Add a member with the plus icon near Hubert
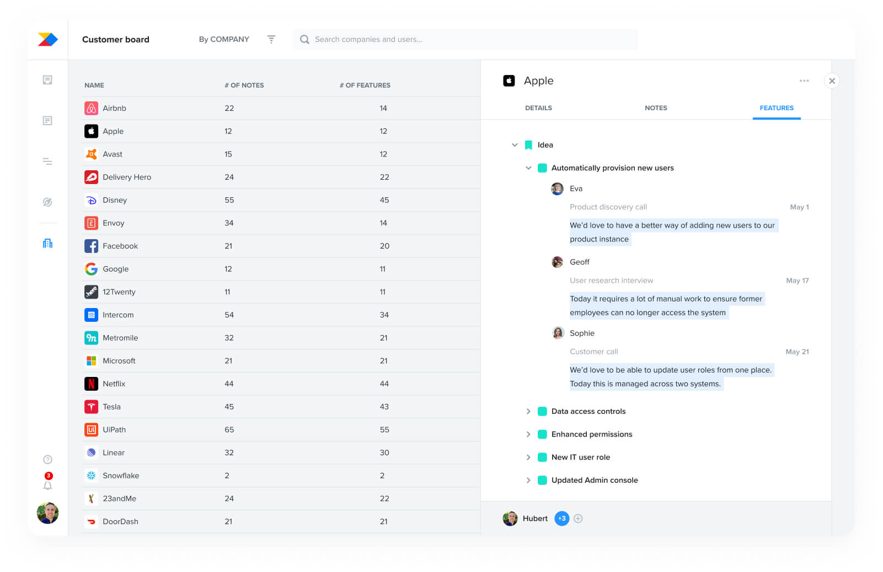 578,519
